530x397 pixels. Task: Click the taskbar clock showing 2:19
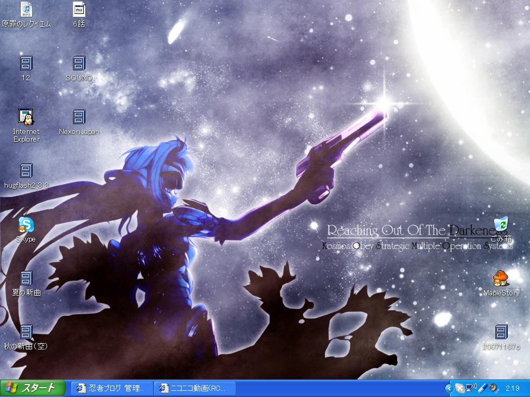(x=512, y=389)
